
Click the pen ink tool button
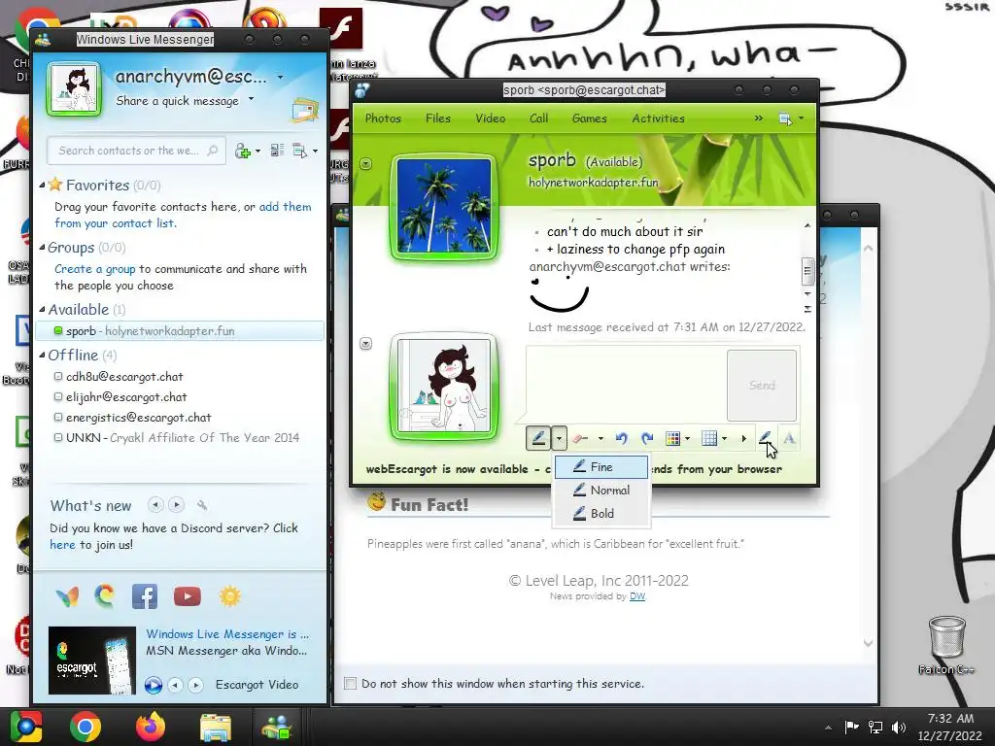(538, 438)
